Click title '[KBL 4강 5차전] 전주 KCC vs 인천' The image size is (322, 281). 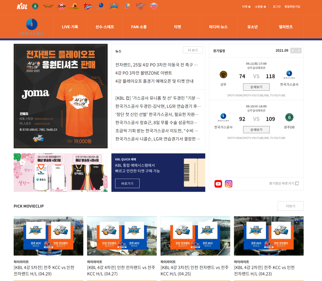[44, 271]
